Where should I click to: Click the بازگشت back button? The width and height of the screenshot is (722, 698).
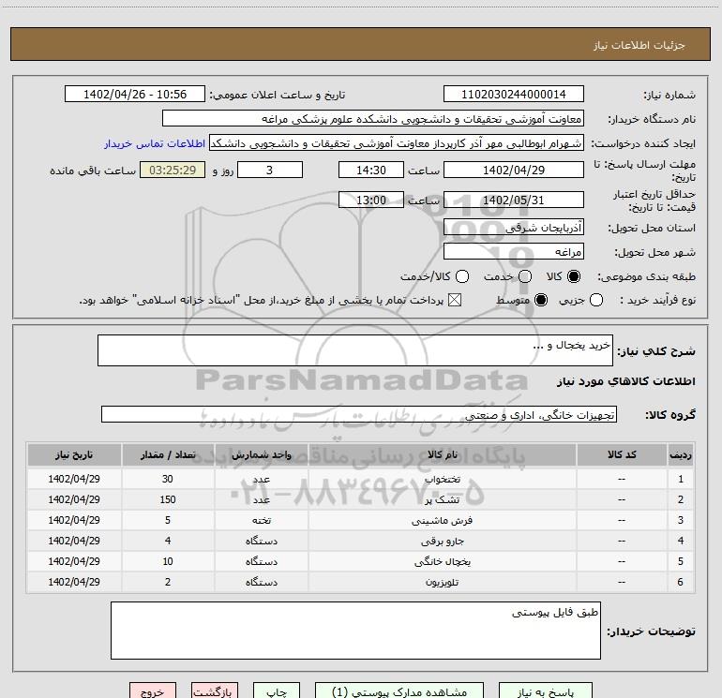(x=215, y=691)
